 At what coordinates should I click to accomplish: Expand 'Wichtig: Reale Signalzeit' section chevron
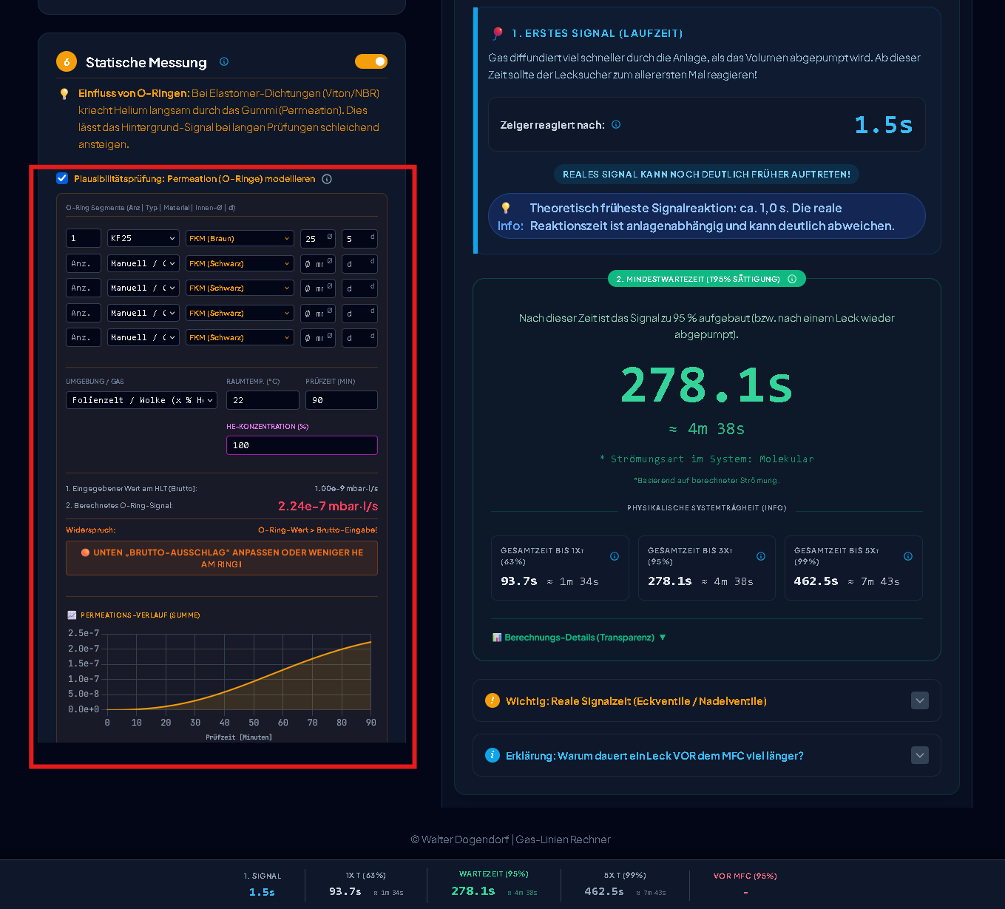tap(920, 700)
